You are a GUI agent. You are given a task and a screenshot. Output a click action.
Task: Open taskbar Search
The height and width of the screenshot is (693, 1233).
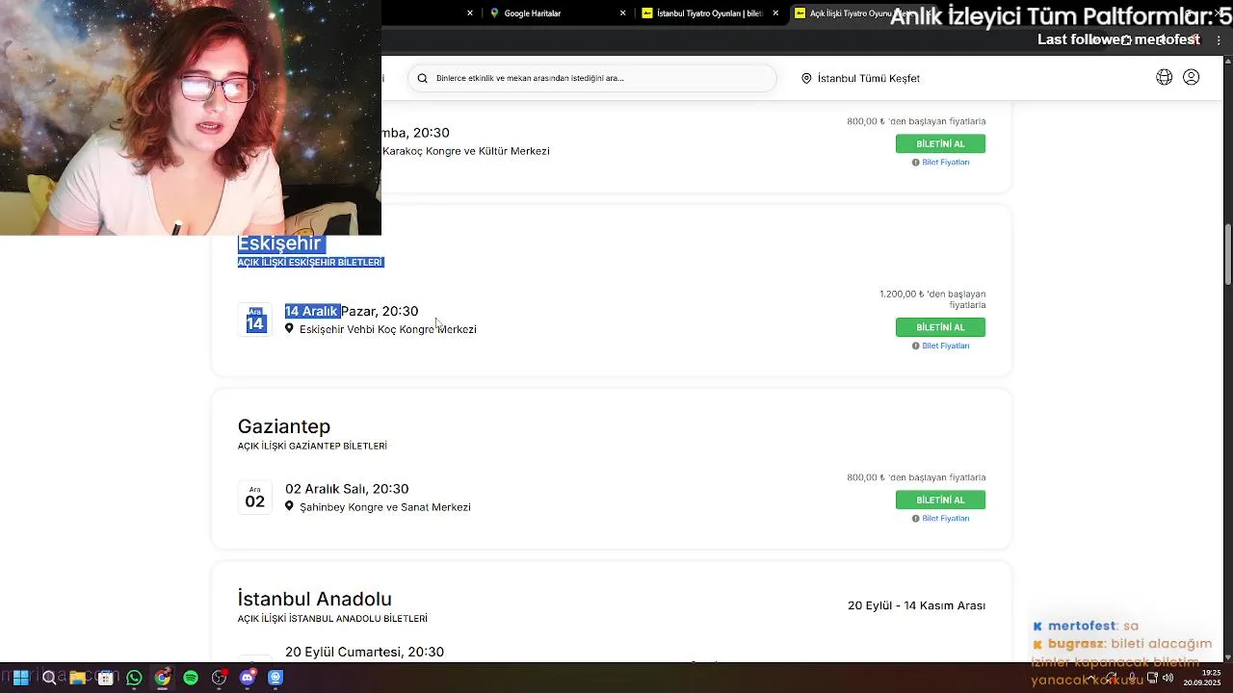point(48,678)
